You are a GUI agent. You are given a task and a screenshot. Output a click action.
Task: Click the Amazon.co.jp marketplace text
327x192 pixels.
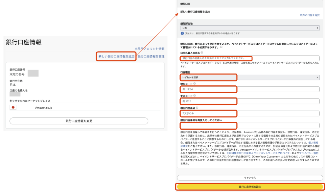click(x=44, y=108)
